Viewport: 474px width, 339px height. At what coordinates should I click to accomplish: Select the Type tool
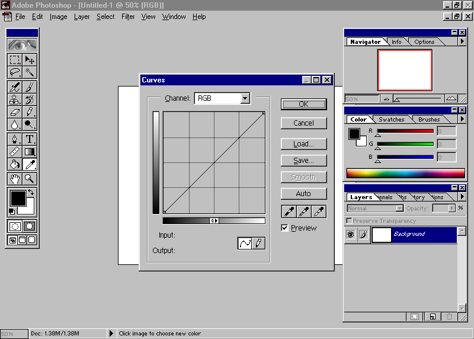coord(30,139)
